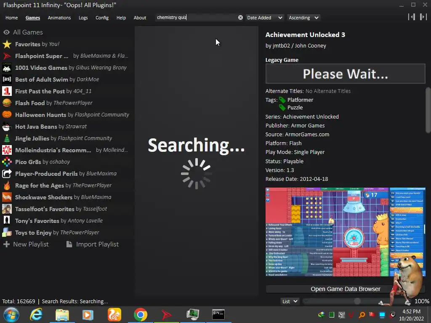Open Jingle Jollies tree icon

pyautogui.click(x=7, y=138)
